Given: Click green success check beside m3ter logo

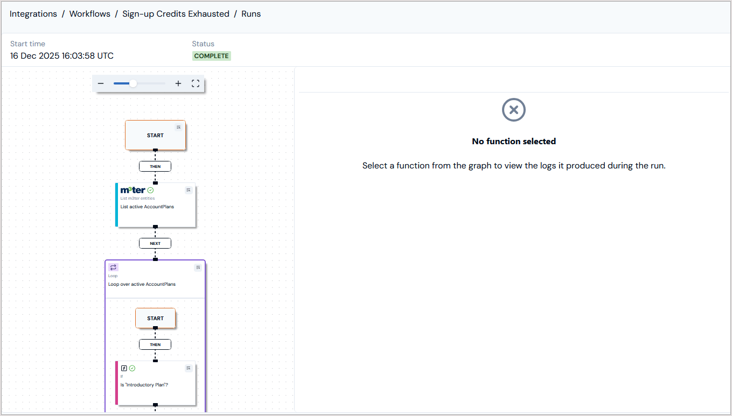Looking at the screenshot, I should (151, 190).
